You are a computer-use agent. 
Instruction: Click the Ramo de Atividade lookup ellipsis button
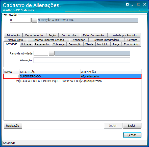52,53
